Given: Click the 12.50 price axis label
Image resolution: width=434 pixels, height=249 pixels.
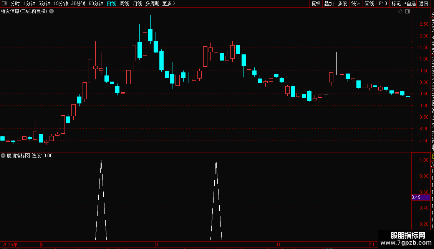Looking at the screenshot, I should pos(422,24).
